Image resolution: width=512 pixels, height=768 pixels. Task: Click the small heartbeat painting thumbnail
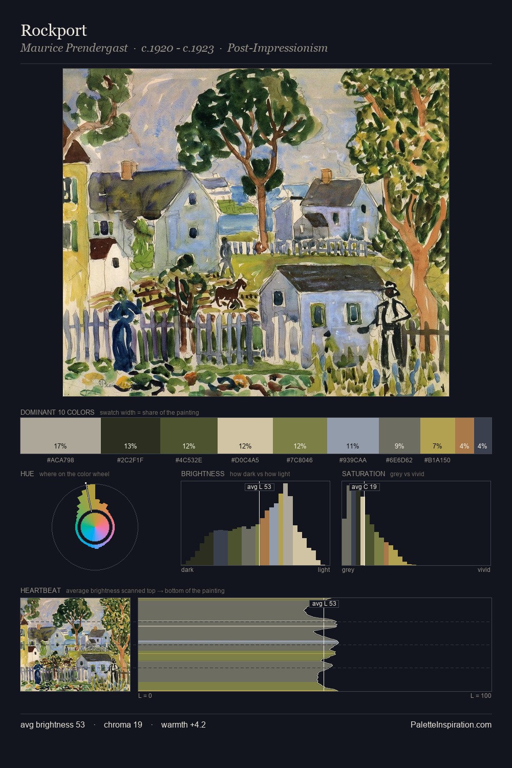coord(75,645)
